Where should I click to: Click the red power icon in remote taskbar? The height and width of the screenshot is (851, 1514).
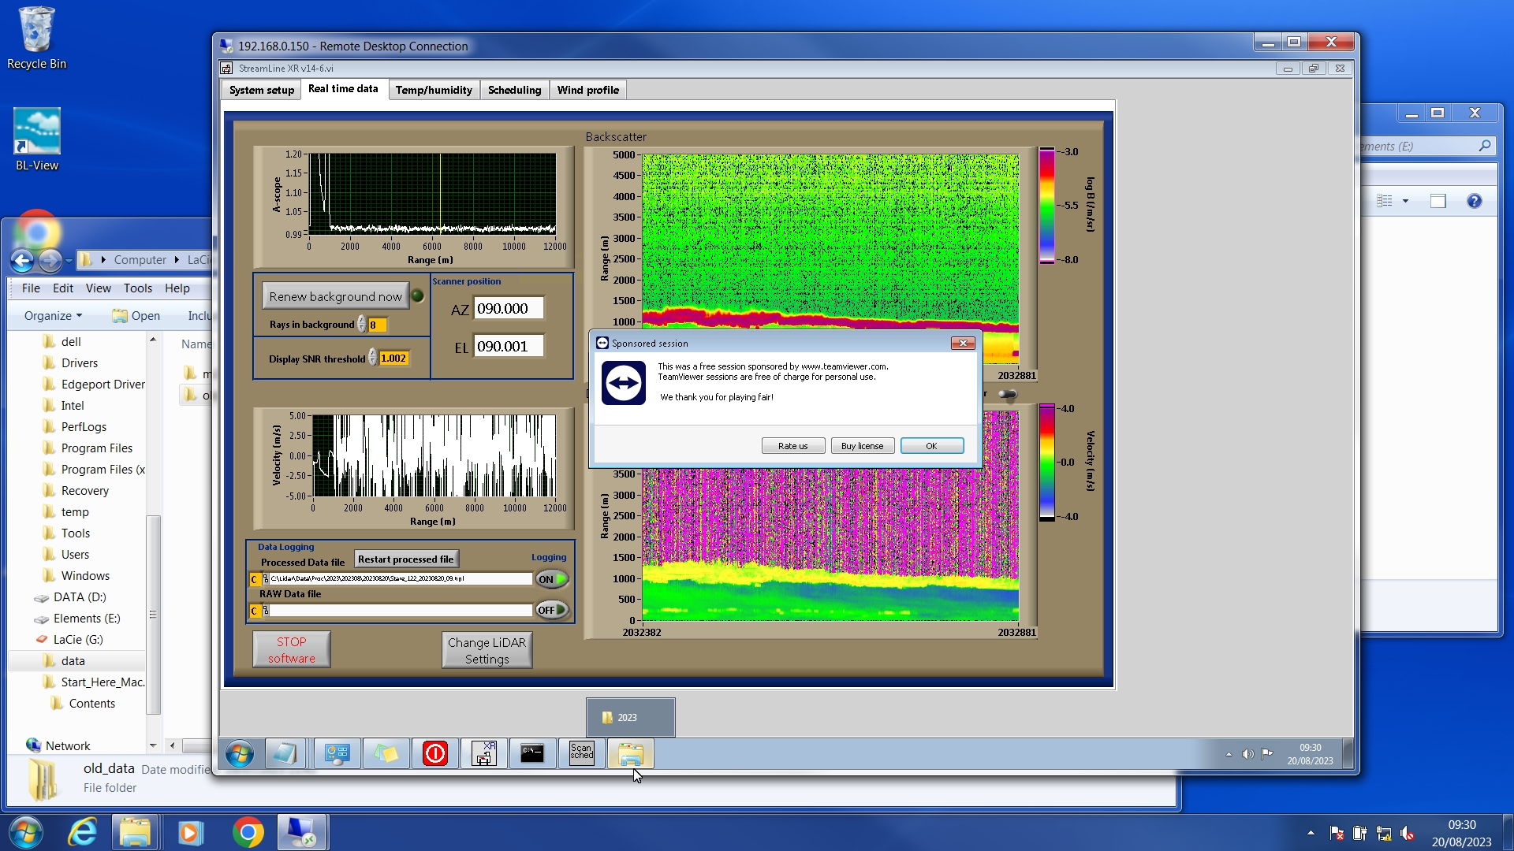(434, 753)
